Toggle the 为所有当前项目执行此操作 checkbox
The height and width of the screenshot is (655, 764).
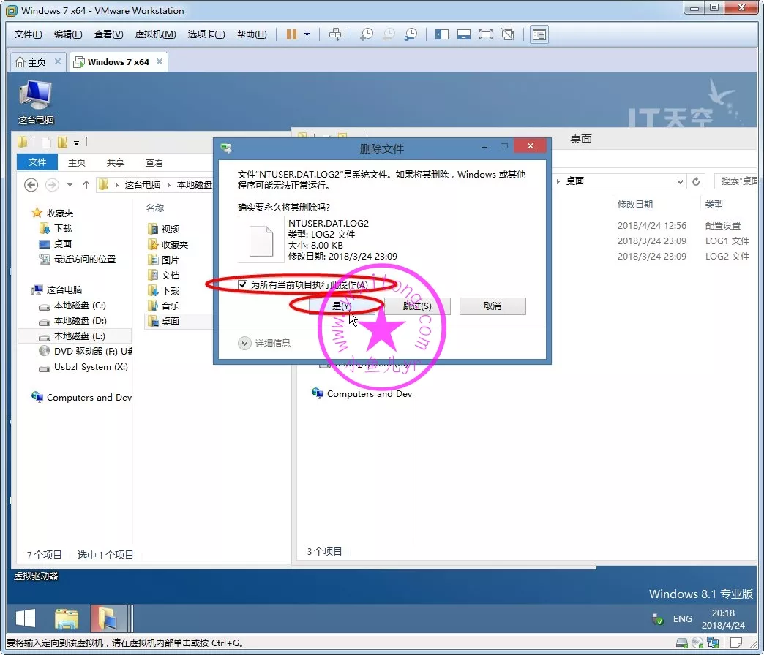[x=243, y=284]
